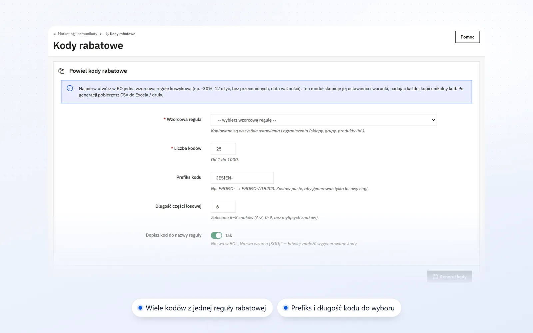The image size is (533, 333).
Task: Click the Liczba kodów label
Action: (188, 149)
